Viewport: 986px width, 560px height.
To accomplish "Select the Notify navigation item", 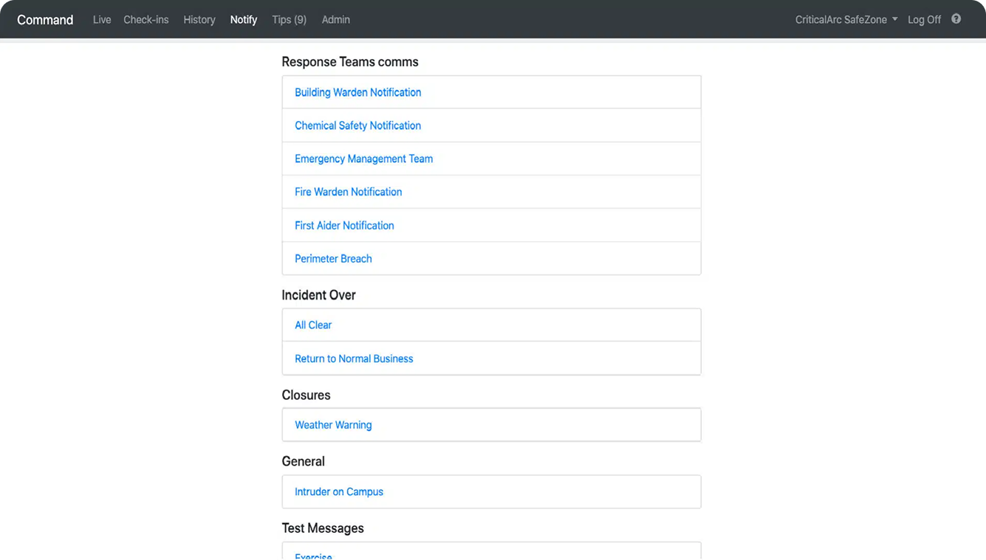I will click(x=244, y=20).
